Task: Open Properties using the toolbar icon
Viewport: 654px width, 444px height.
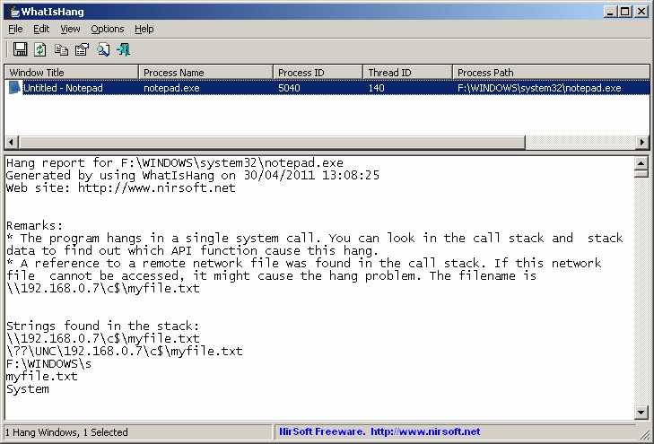Action: tap(82, 49)
